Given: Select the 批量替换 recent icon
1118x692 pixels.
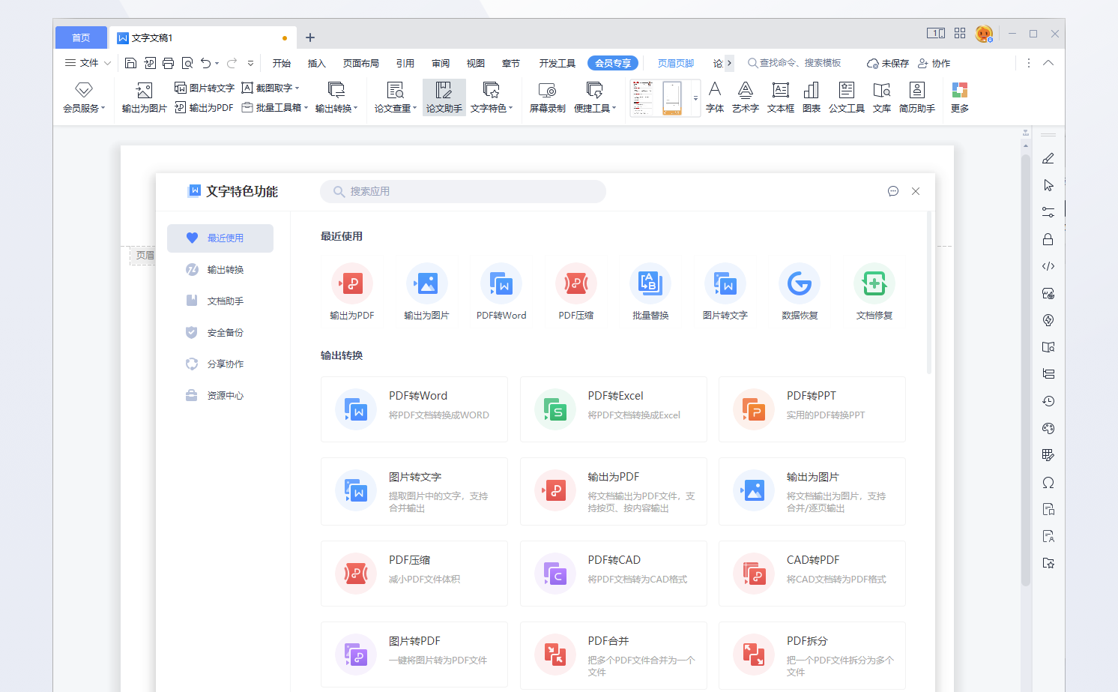Looking at the screenshot, I should 650,284.
